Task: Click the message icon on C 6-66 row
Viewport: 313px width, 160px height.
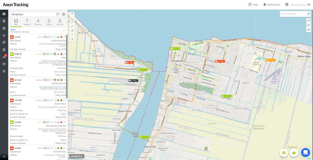Action: (x=64, y=122)
